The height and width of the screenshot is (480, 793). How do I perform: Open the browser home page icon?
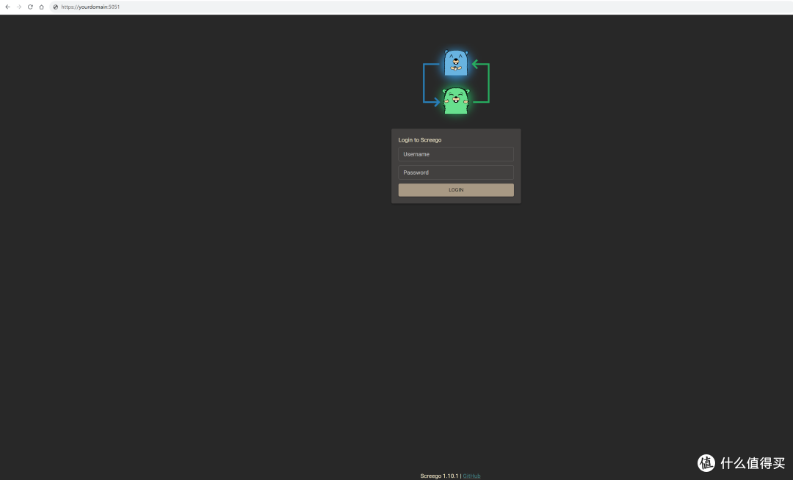point(41,7)
